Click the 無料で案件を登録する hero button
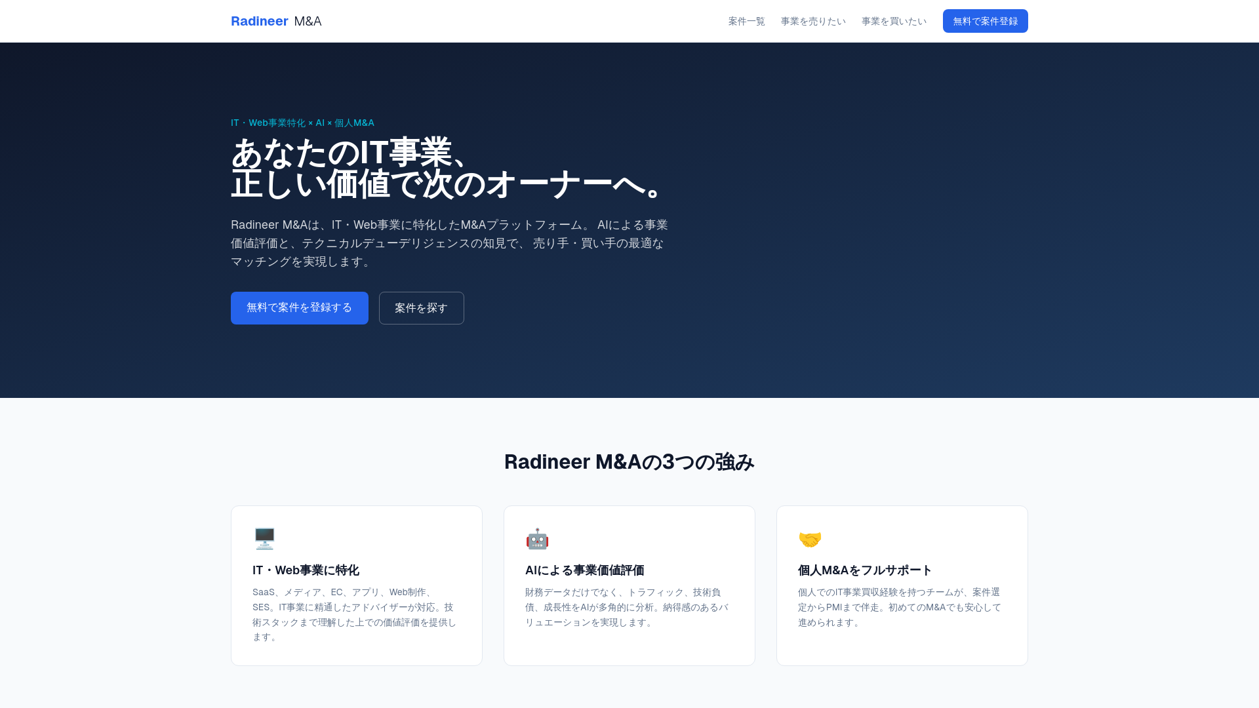This screenshot has height=708, width=1259. tap(300, 308)
